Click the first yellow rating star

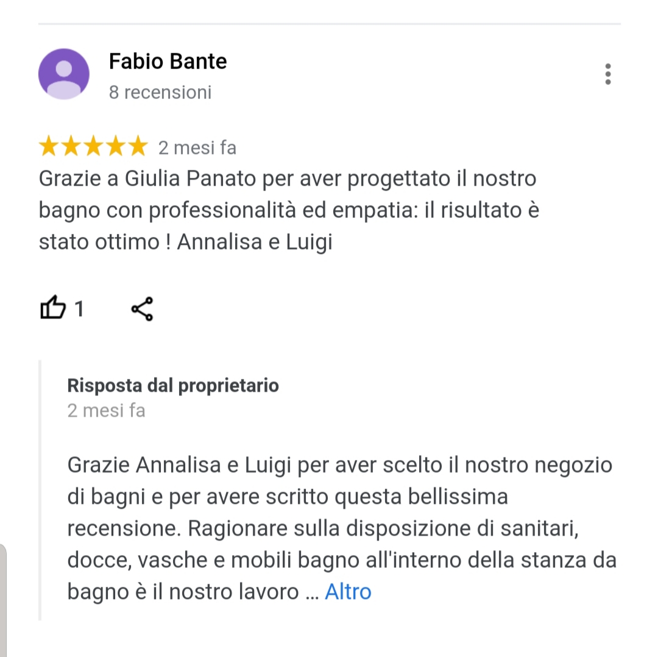point(49,146)
